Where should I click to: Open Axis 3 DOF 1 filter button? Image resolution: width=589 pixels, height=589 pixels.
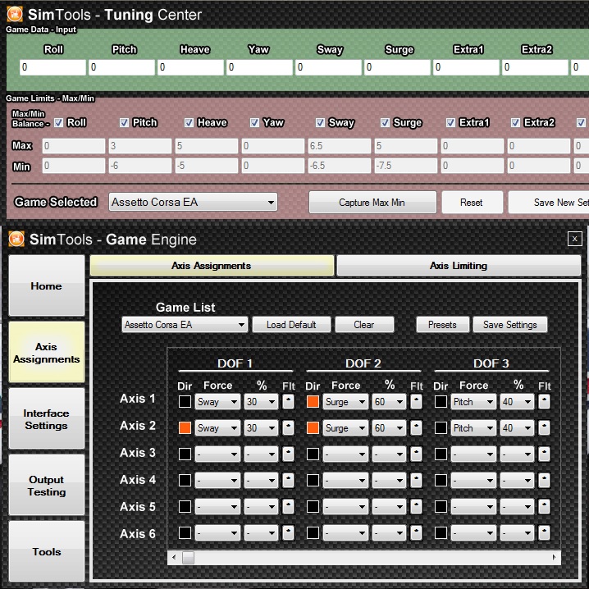288,454
